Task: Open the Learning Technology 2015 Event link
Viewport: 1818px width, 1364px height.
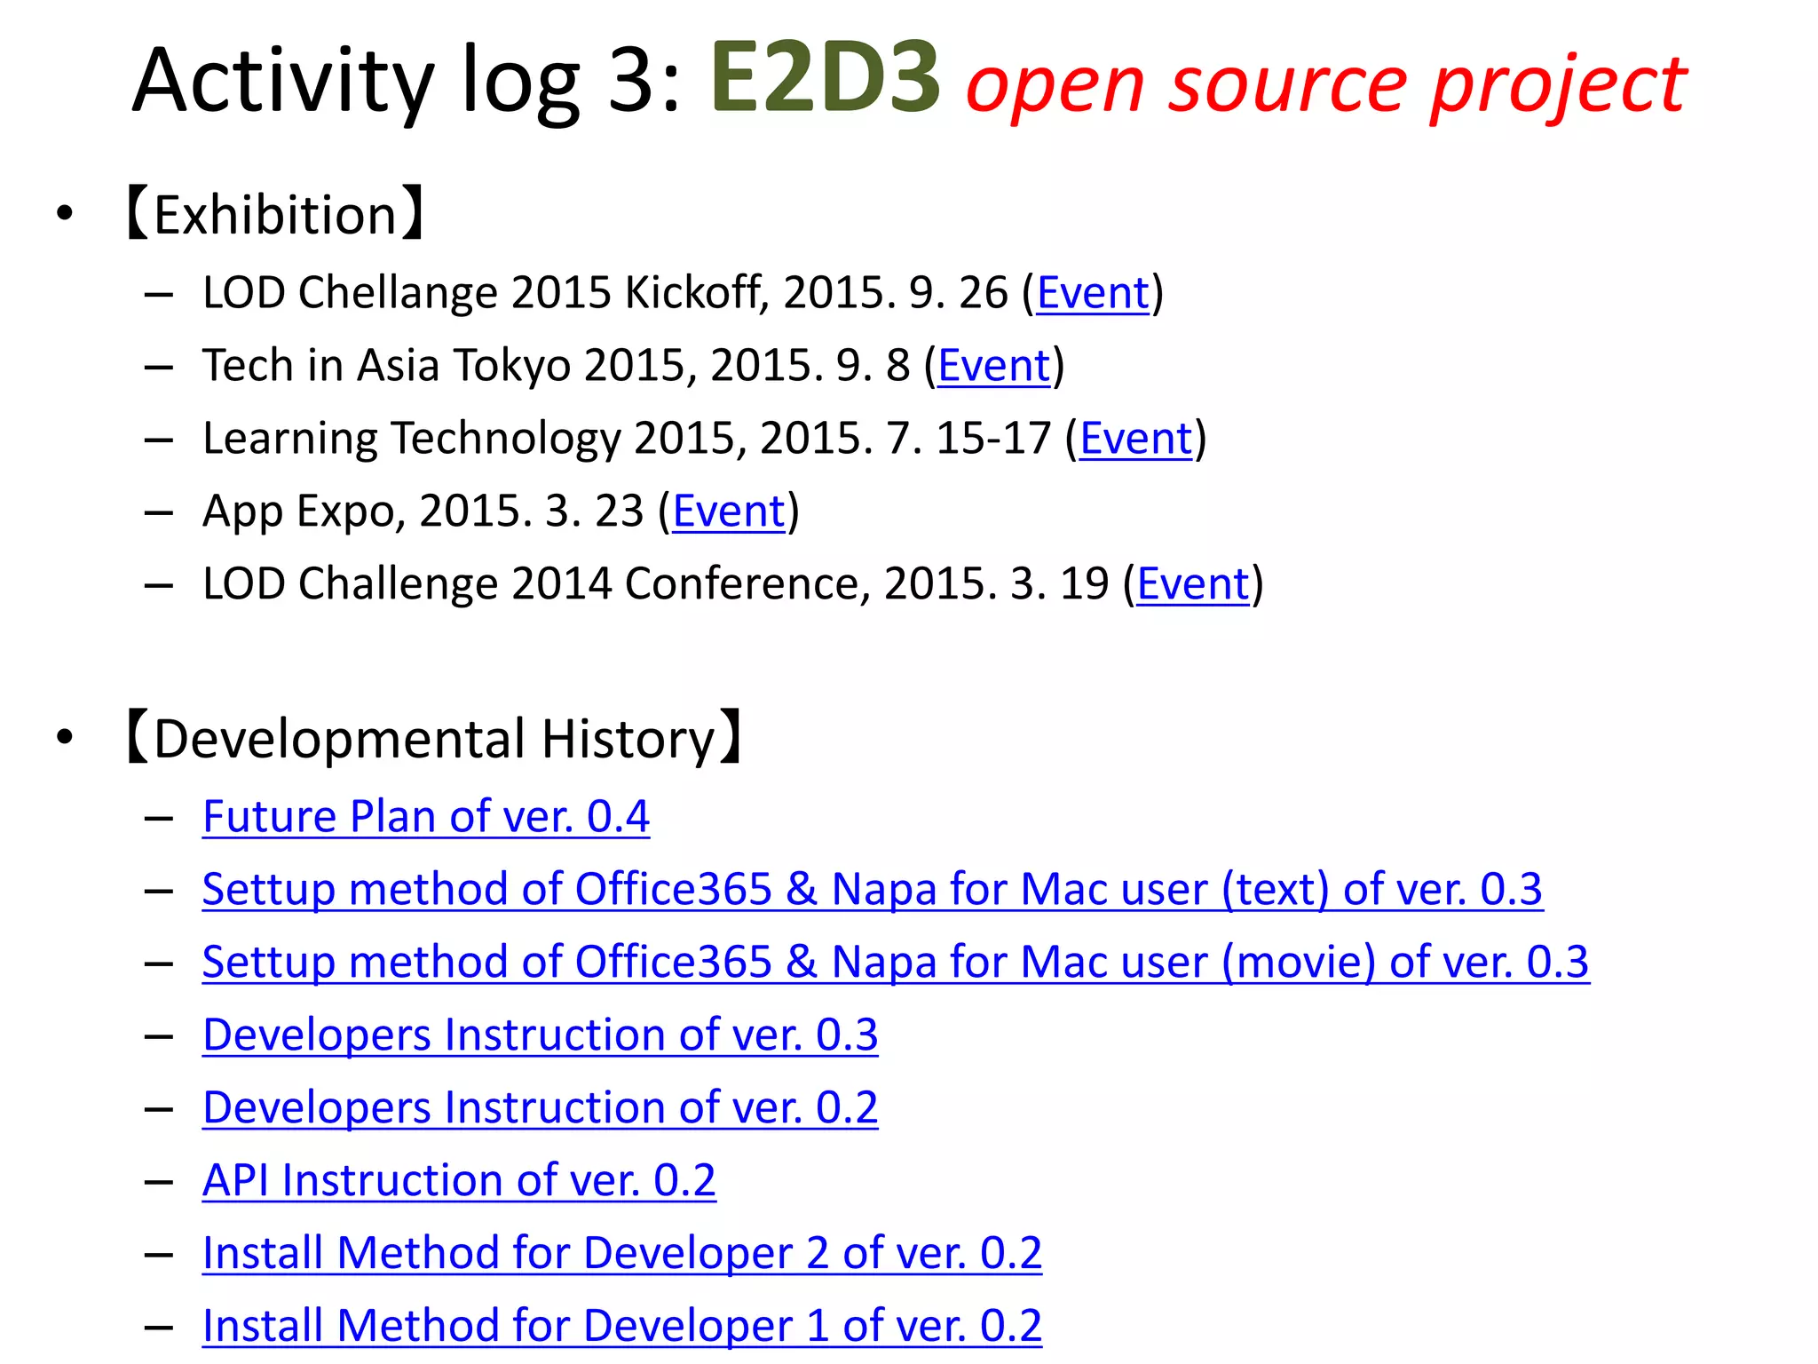Action: 1135,439
